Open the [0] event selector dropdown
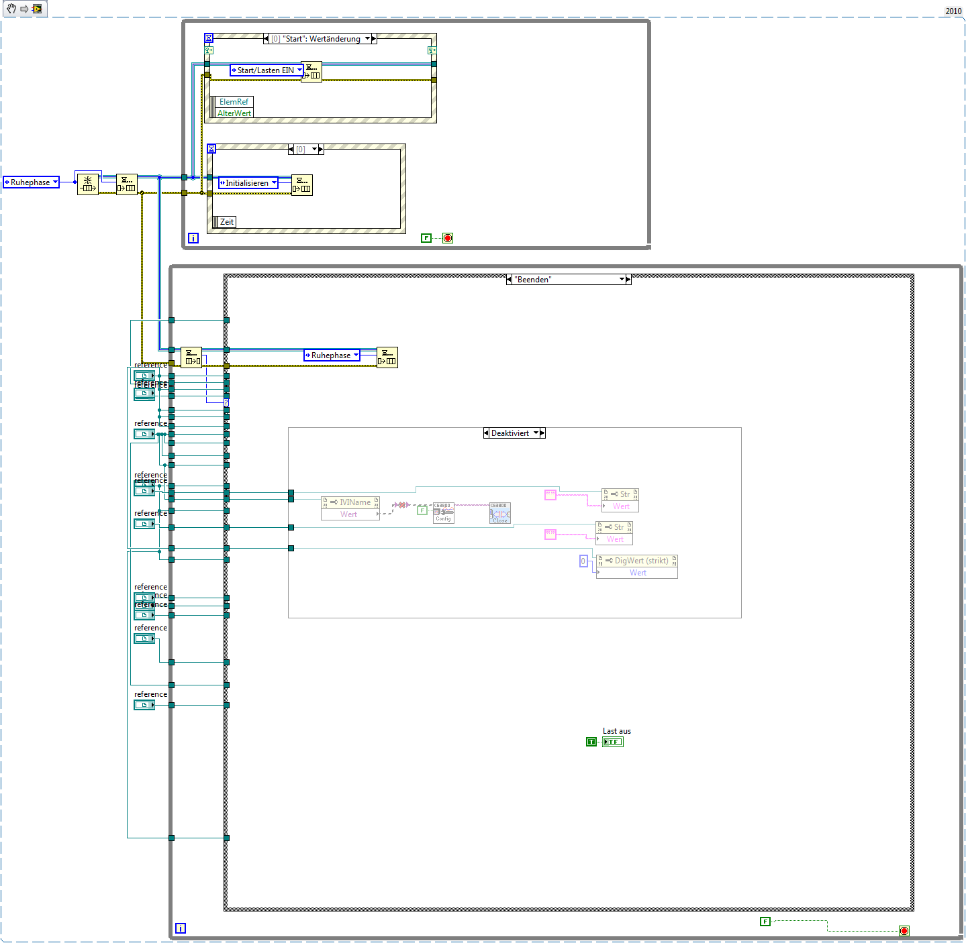 click(314, 150)
